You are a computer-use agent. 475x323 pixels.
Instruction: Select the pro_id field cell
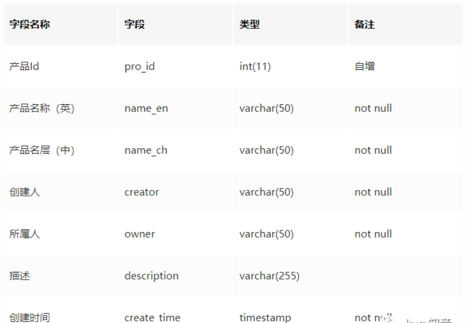coord(175,67)
